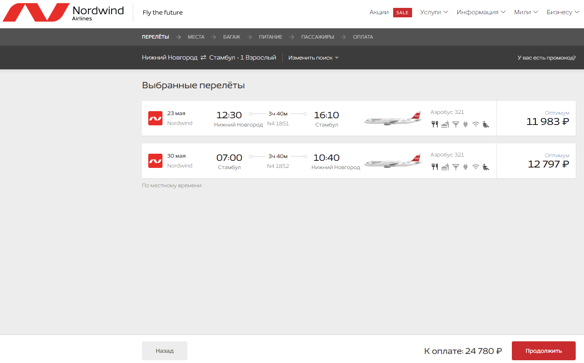584x363 pixels.
Task: Go to the БАГАЖ step
Action: (231, 37)
